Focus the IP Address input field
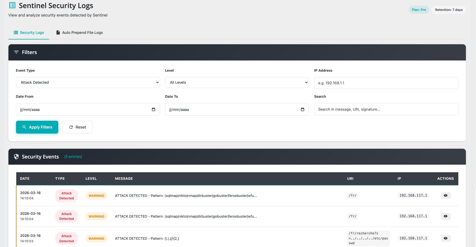The height and width of the screenshot is (247, 476). click(x=386, y=83)
